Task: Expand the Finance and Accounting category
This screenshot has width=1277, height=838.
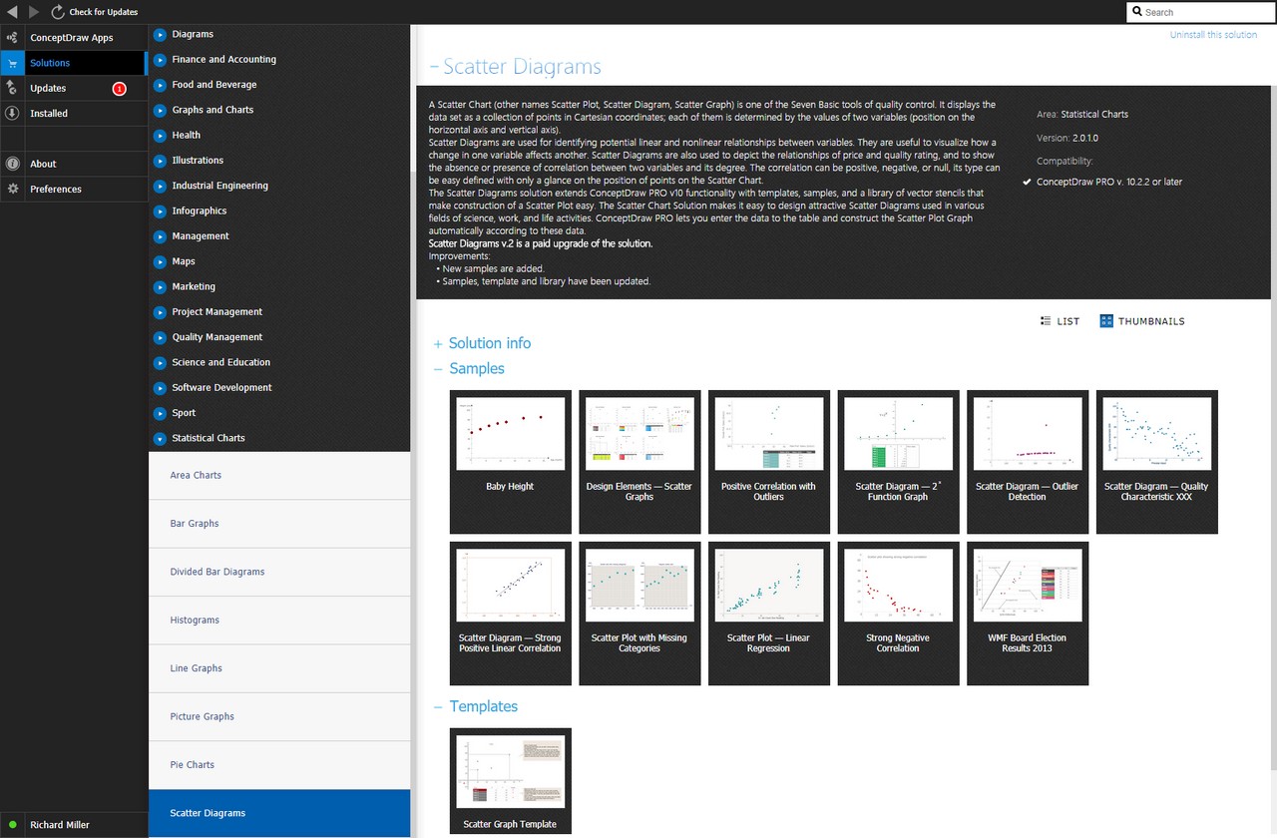Action: (160, 59)
